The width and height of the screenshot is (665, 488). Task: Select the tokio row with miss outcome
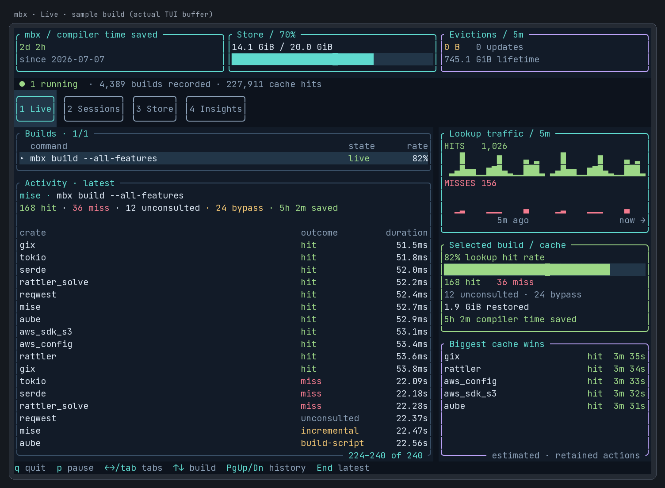coord(224,381)
